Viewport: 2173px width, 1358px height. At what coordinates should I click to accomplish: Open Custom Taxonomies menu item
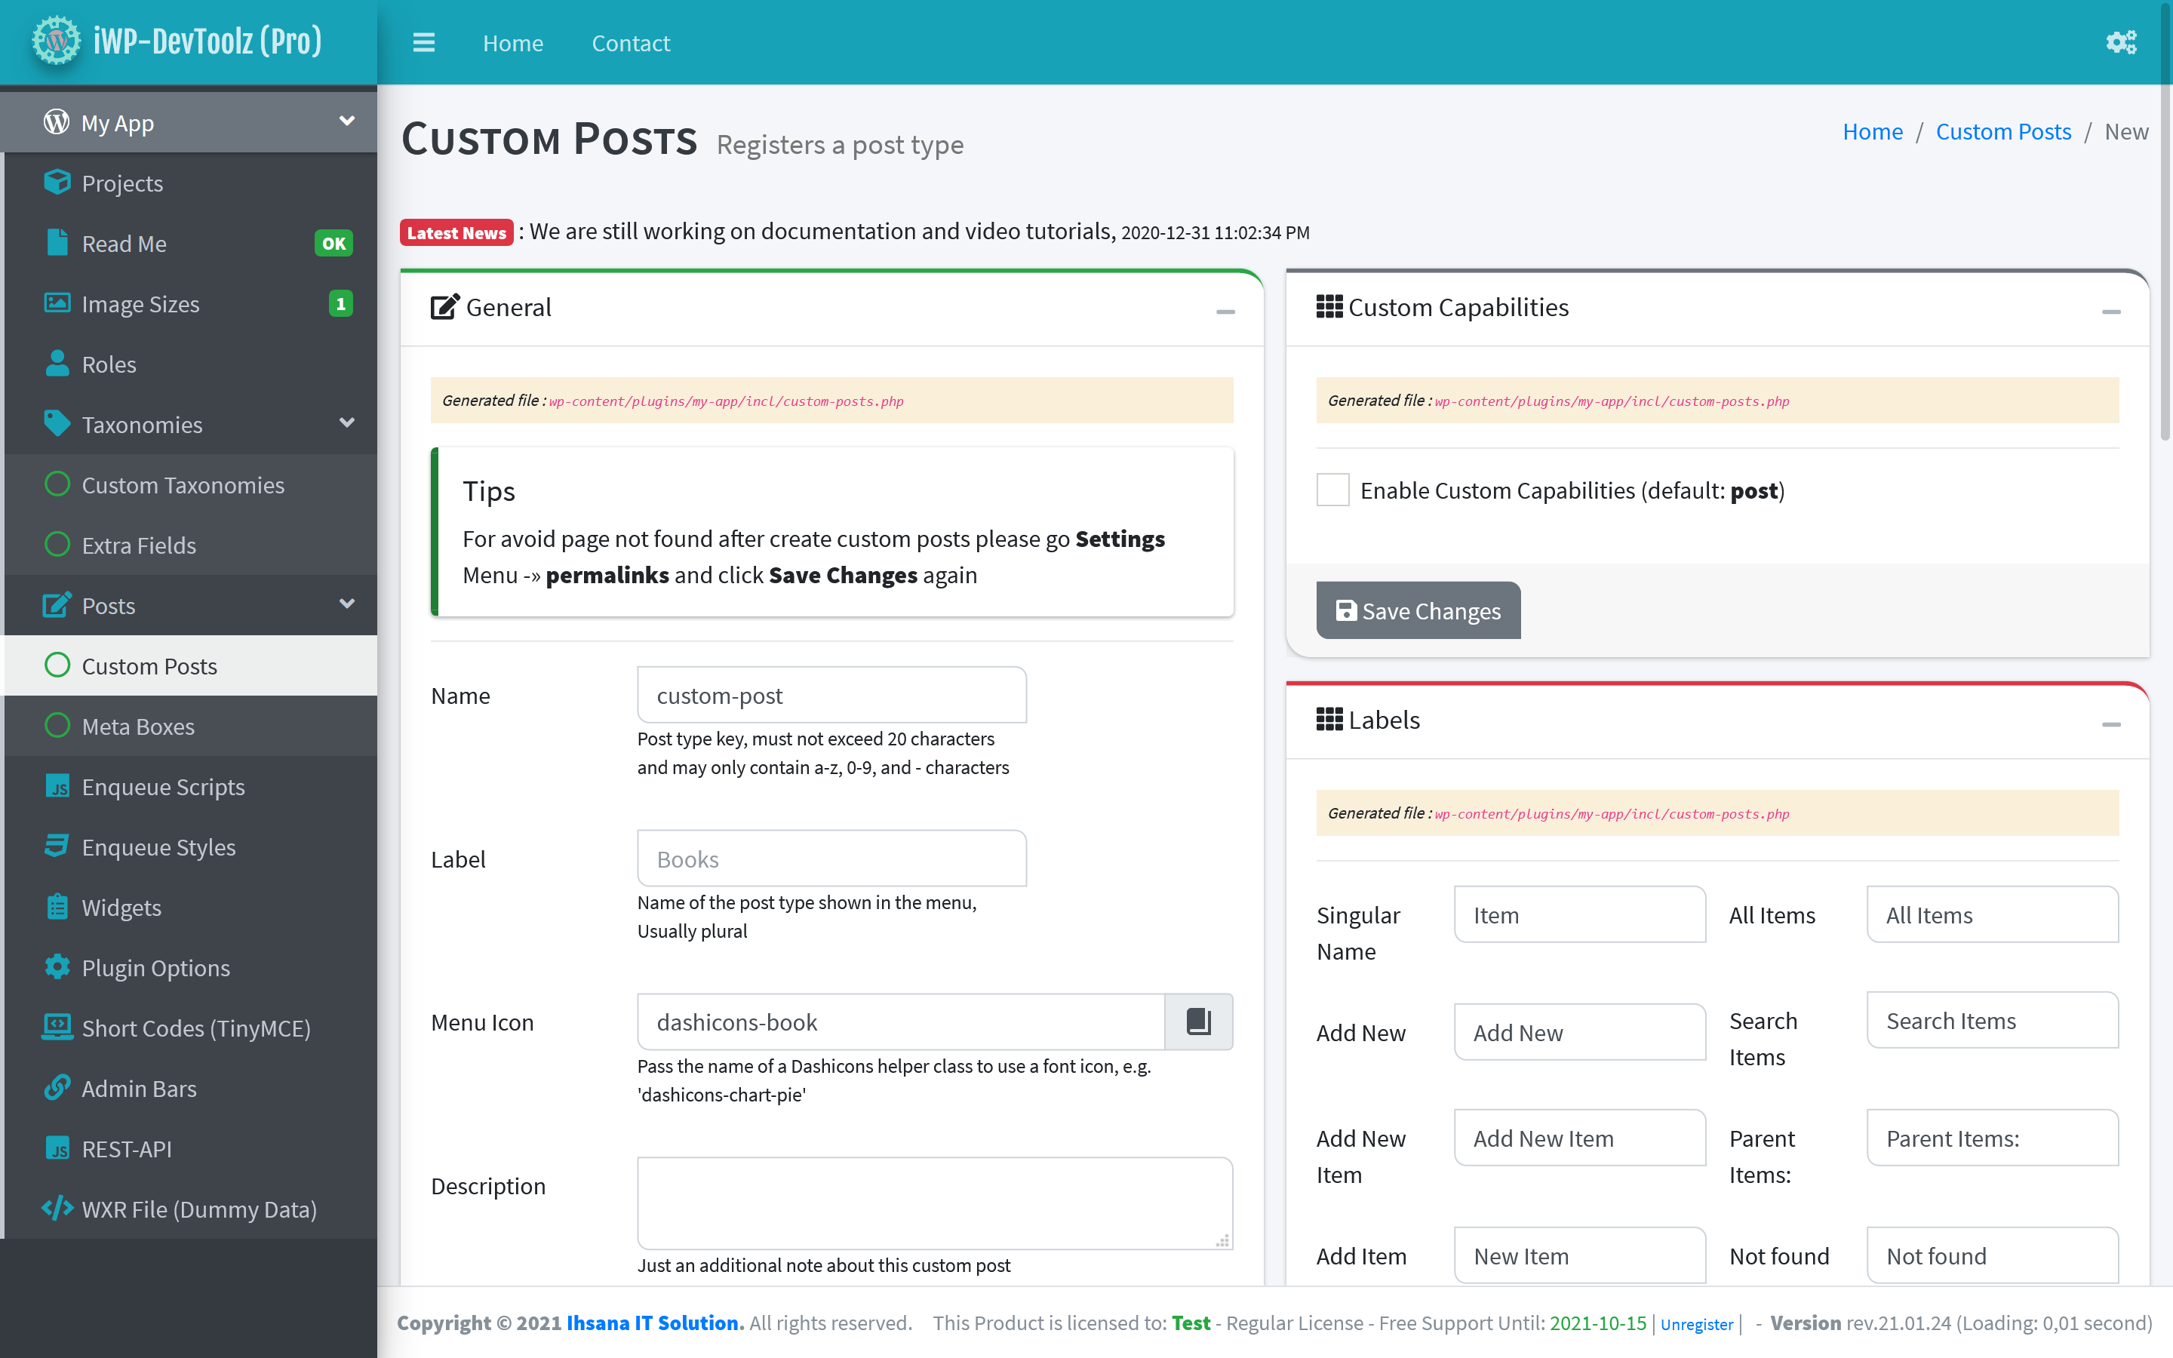pyautogui.click(x=191, y=484)
